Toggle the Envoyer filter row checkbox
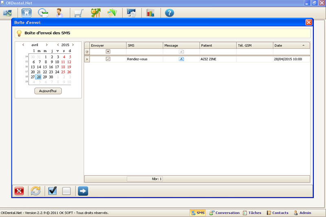Image resolution: width=326 pixels, height=217 pixels. (x=108, y=51)
